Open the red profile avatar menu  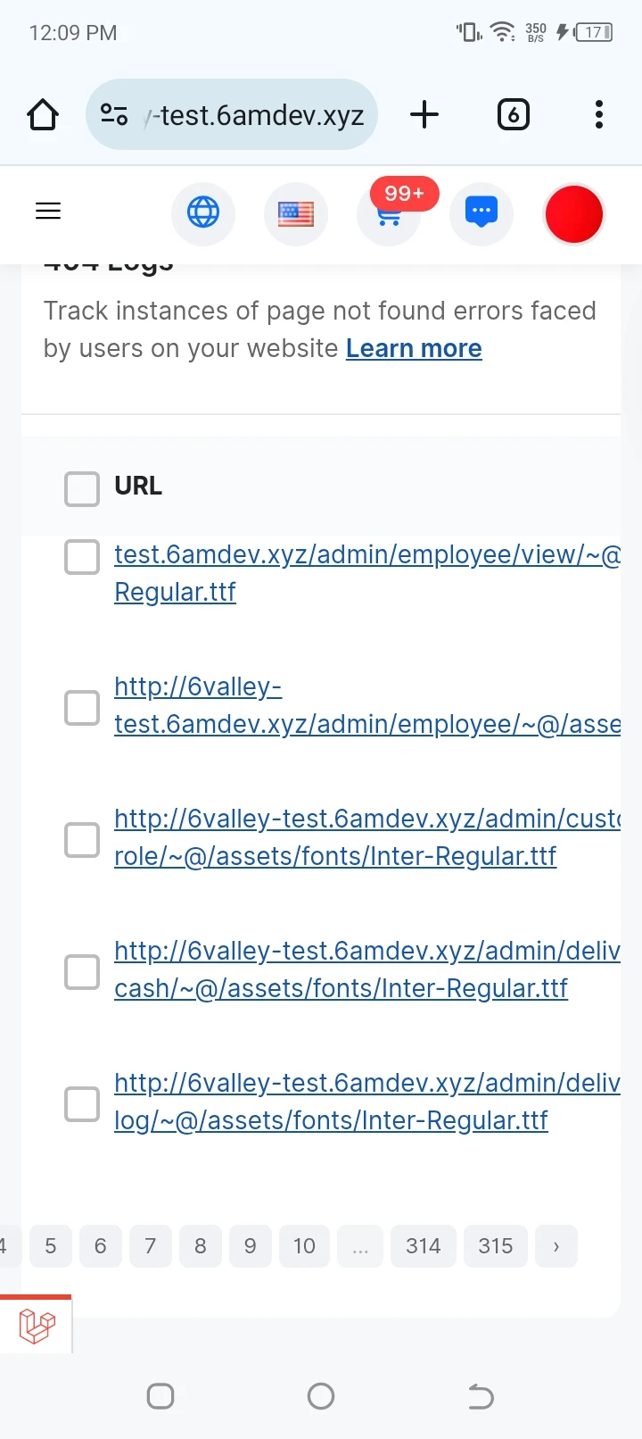[574, 214]
